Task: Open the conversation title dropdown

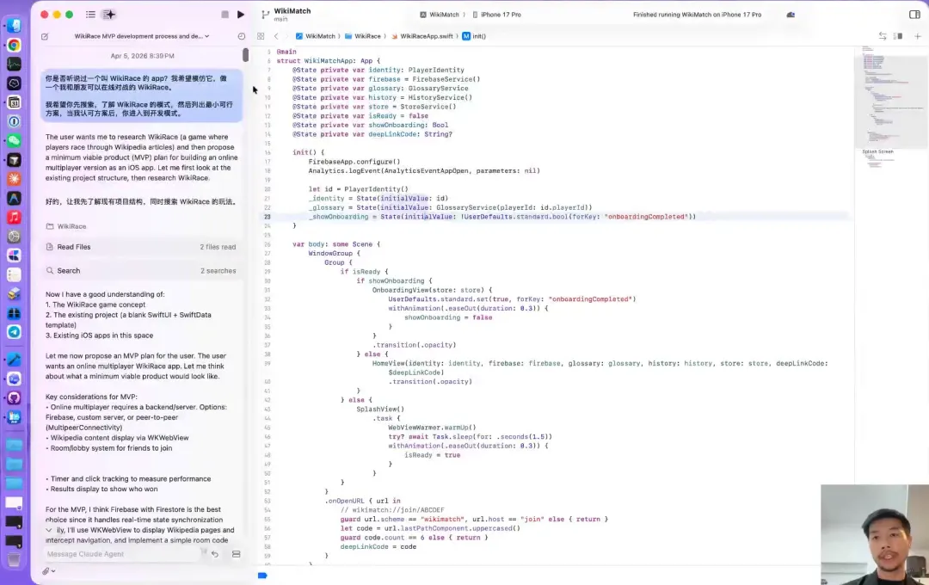Action: 142,36
